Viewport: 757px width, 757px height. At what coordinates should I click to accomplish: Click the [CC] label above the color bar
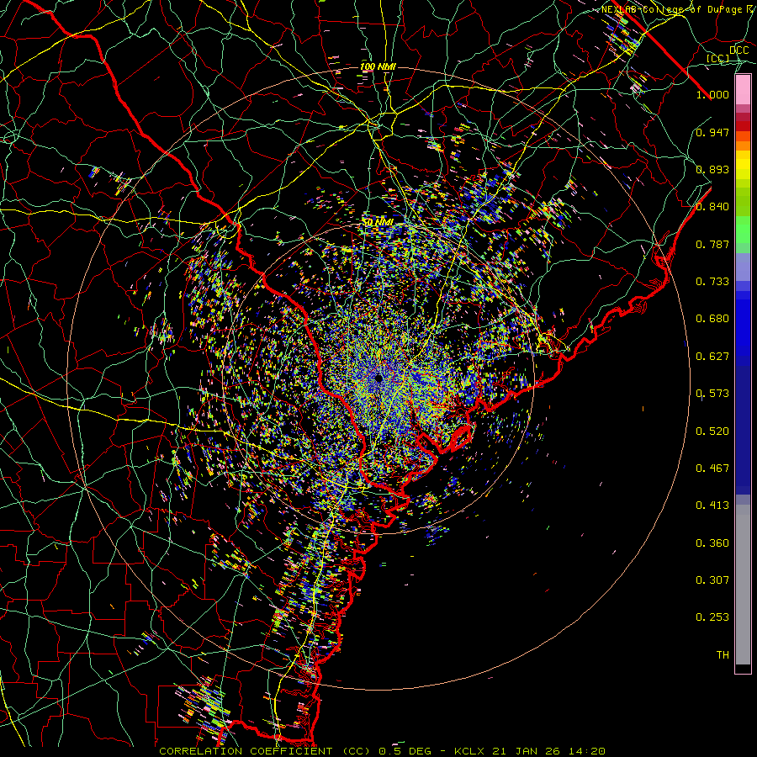pyautogui.click(x=718, y=58)
